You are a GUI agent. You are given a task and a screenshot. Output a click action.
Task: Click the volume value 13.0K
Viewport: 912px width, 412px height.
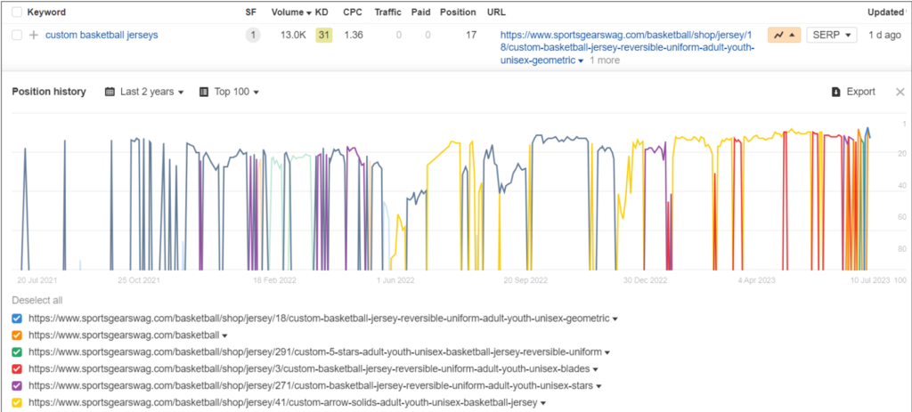(x=292, y=36)
